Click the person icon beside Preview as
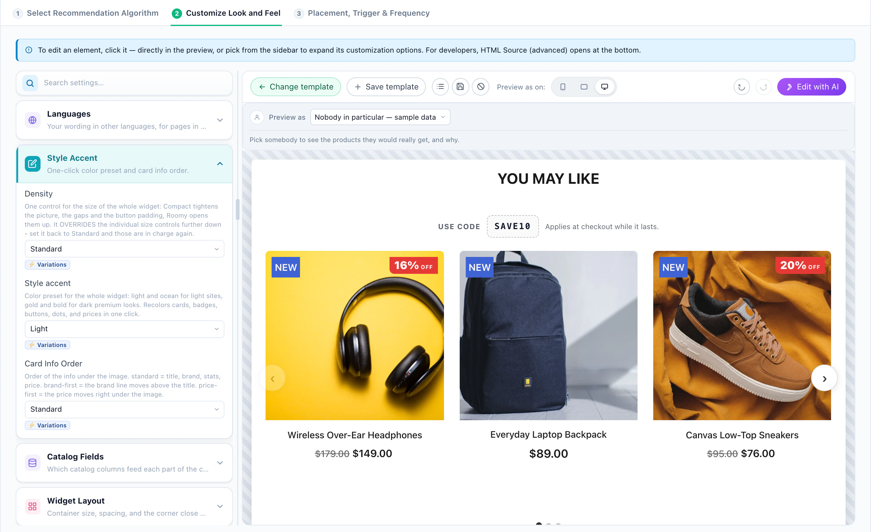The image size is (871, 532). tap(257, 117)
